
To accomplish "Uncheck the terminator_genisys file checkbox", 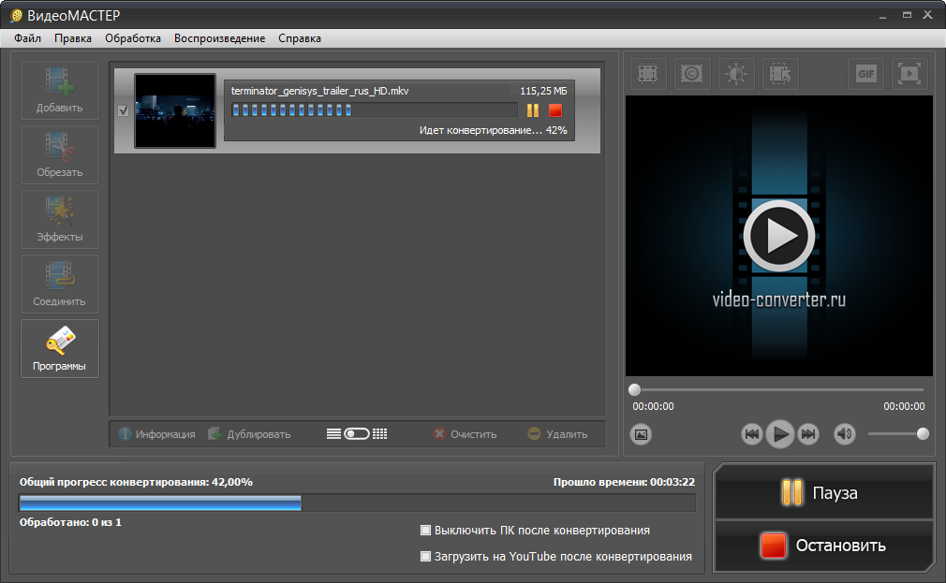I will click(x=124, y=111).
